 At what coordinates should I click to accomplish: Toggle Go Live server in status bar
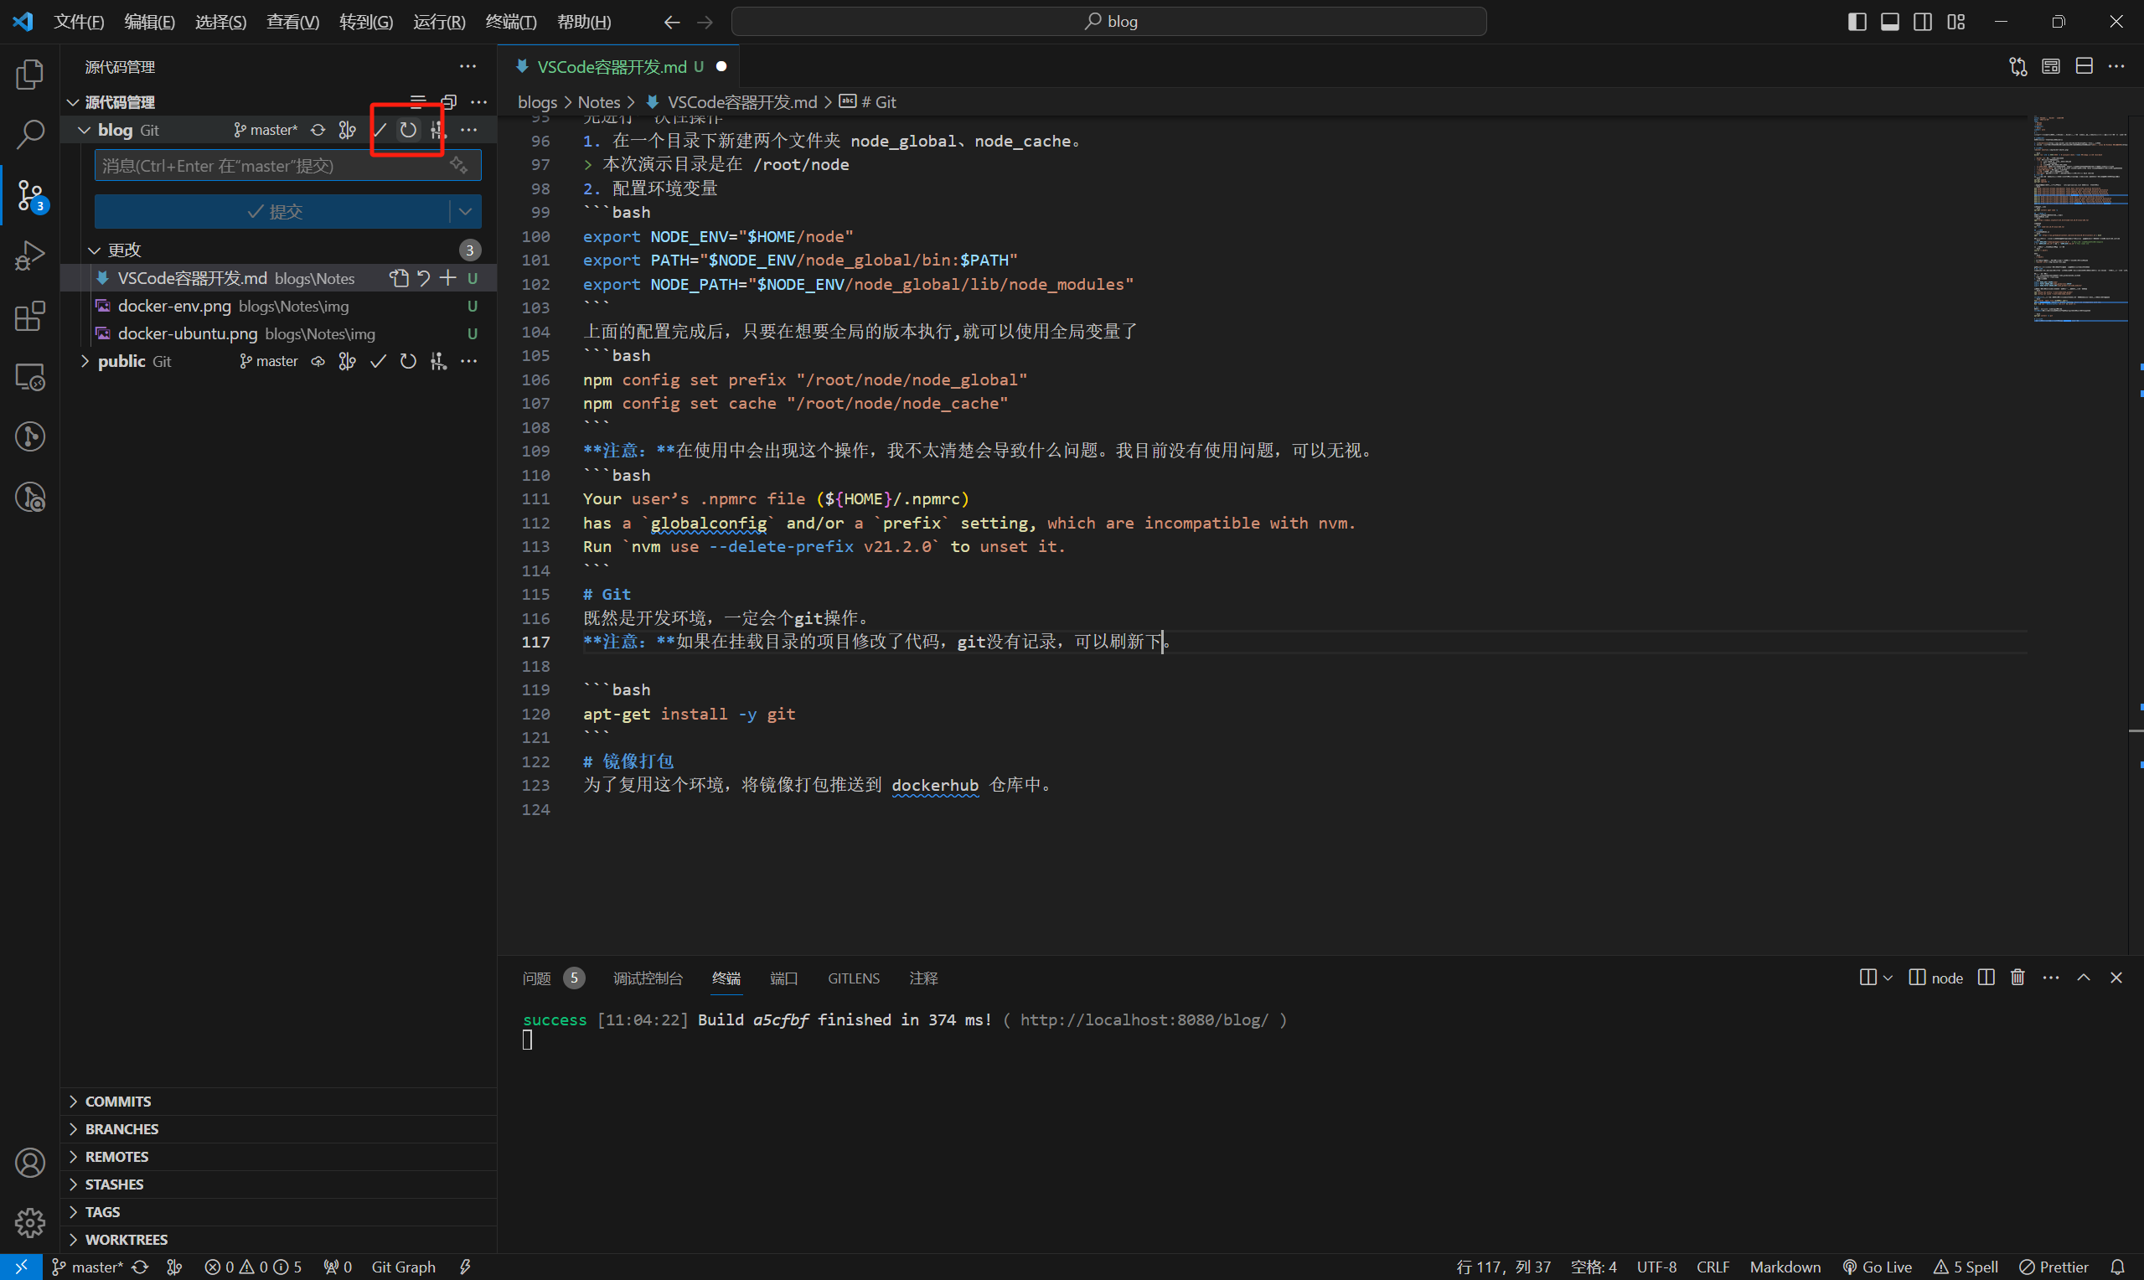point(1878,1267)
